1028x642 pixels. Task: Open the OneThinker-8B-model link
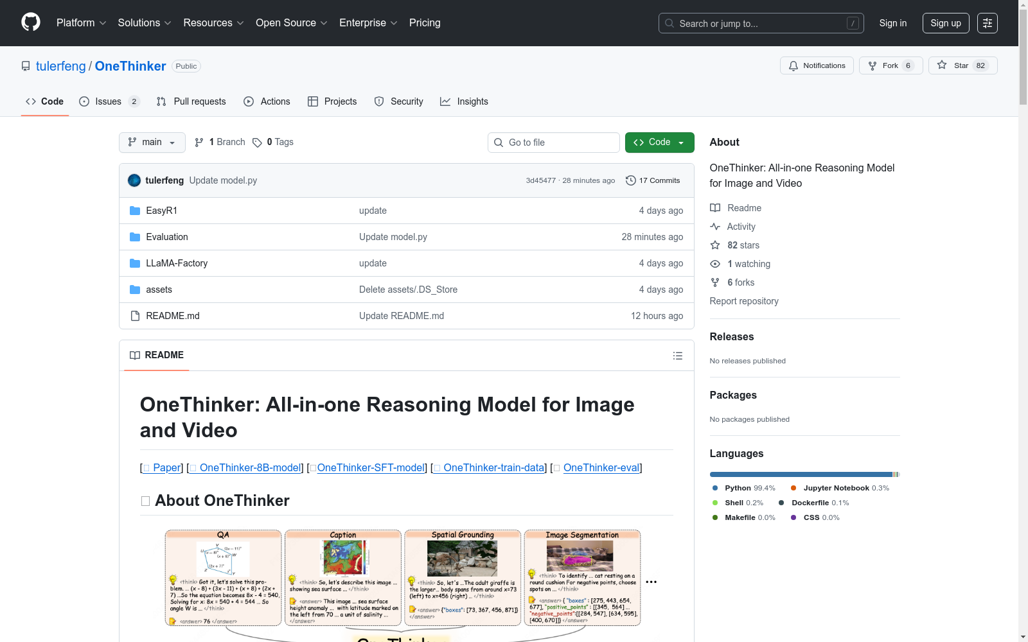coord(245,468)
